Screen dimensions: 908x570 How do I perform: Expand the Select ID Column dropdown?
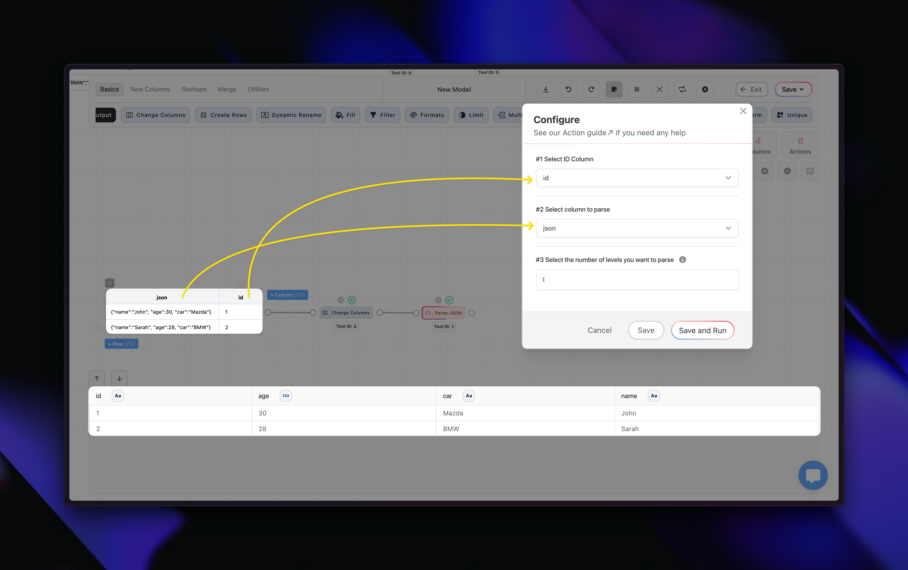pyautogui.click(x=637, y=178)
